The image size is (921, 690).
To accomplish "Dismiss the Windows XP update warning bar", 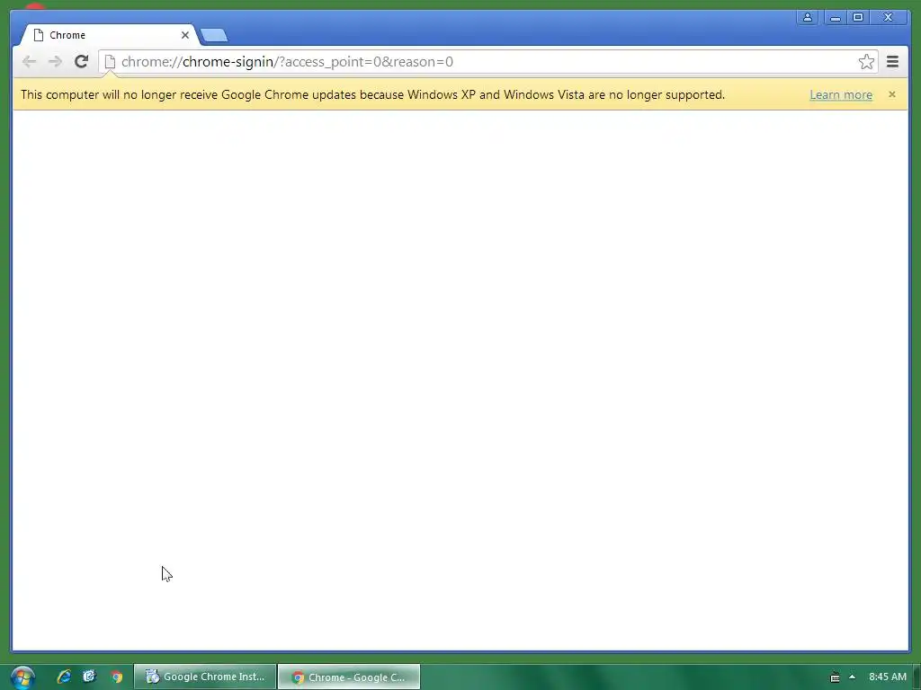I will 892,94.
